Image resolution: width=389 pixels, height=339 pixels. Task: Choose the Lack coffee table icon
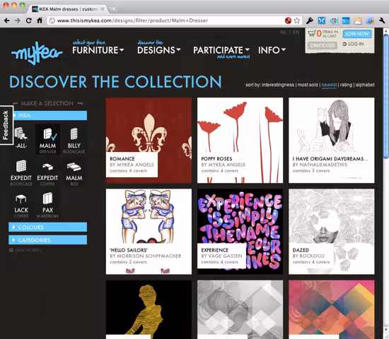pyautogui.click(x=21, y=205)
